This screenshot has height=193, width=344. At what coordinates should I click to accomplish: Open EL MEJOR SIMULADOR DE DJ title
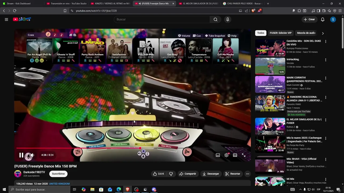(303, 121)
